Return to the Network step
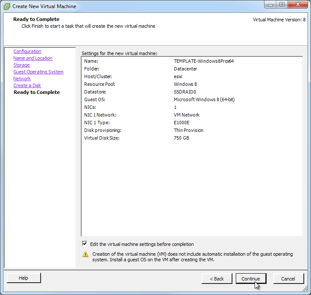Screen dimensions: 311x295 22,79
